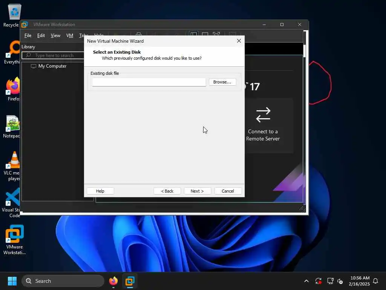
Task: Click the Next > button in wizard
Action: (x=197, y=191)
